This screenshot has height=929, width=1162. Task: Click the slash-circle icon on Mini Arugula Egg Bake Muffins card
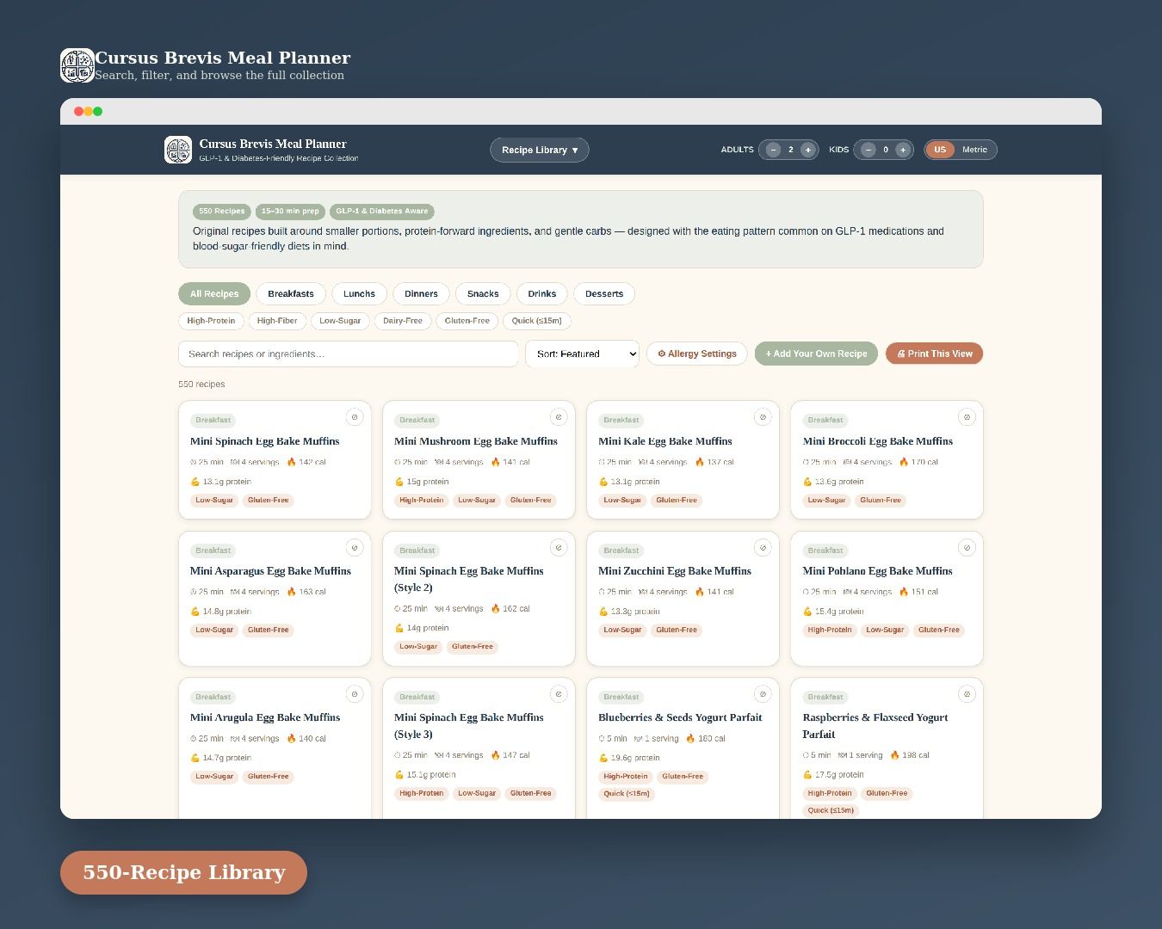[355, 694]
